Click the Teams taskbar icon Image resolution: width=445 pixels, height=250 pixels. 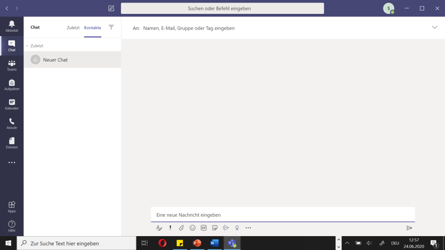232,243
